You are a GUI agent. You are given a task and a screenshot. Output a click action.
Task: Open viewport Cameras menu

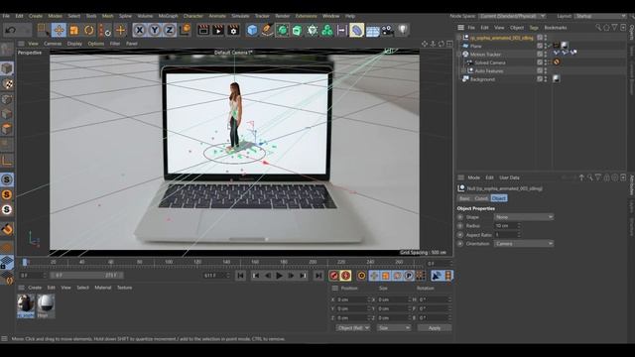53,44
